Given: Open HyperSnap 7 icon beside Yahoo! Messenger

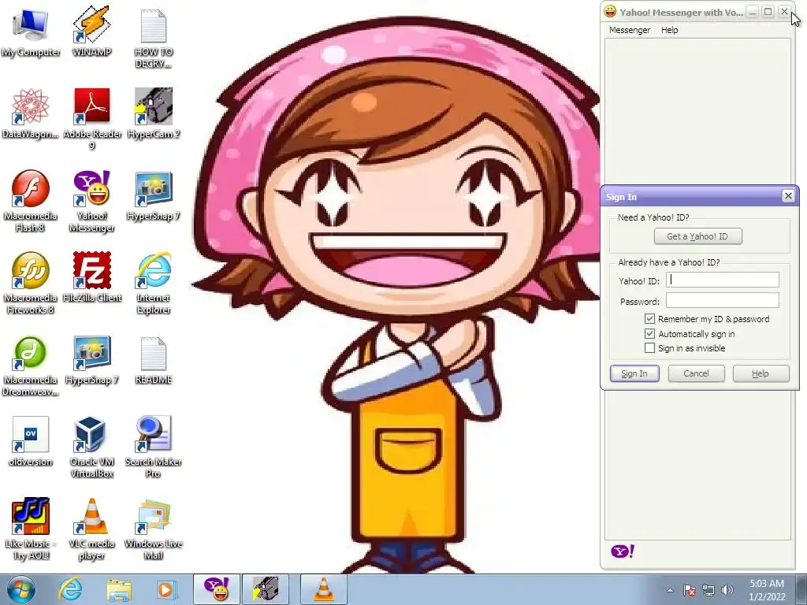Looking at the screenshot, I should [154, 196].
